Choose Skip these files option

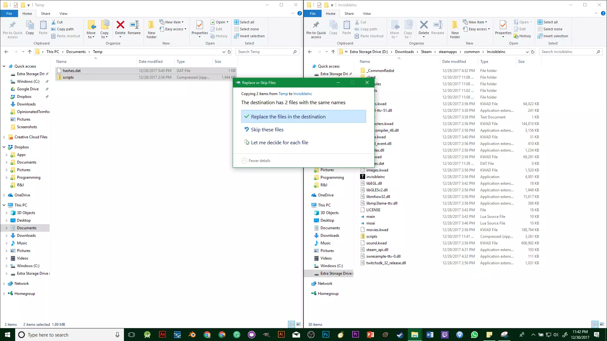coord(267,129)
